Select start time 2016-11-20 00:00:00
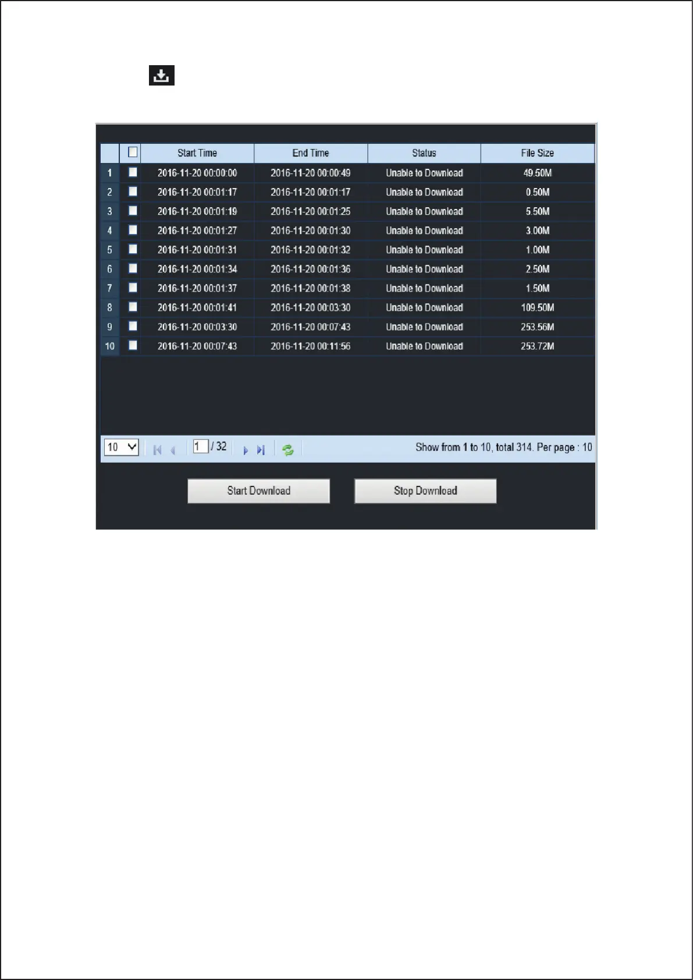 197,173
